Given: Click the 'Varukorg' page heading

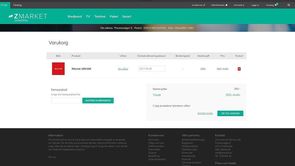Looking at the screenshot, I should click(x=58, y=43).
